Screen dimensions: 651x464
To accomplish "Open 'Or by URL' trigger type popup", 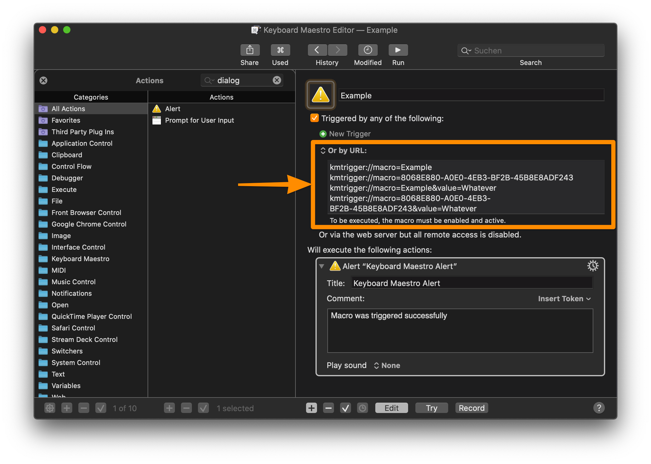I will coord(344,151).
